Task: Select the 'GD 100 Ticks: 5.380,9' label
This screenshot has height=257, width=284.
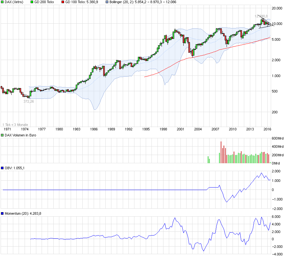Action: [82, 2]
